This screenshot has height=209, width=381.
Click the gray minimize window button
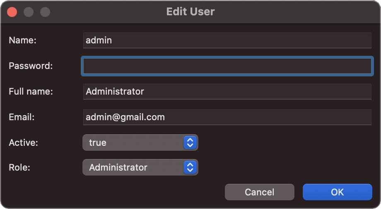click(x=29, y=12)
